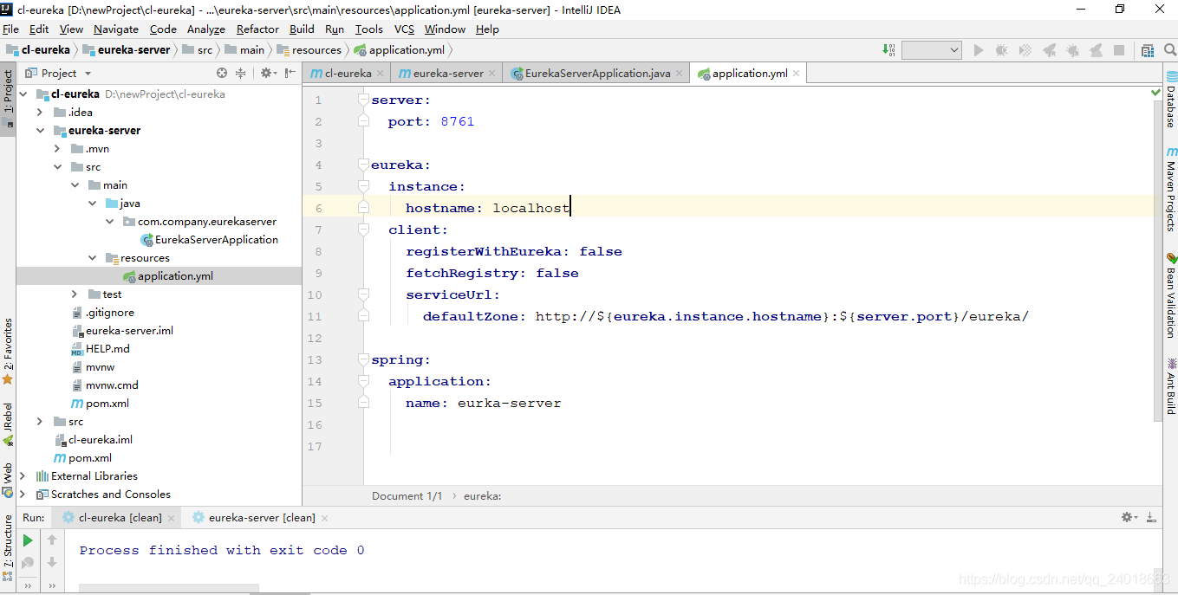1178x595 pixels.
Task: Open the Ant Build tool window
Action: 1170,385
